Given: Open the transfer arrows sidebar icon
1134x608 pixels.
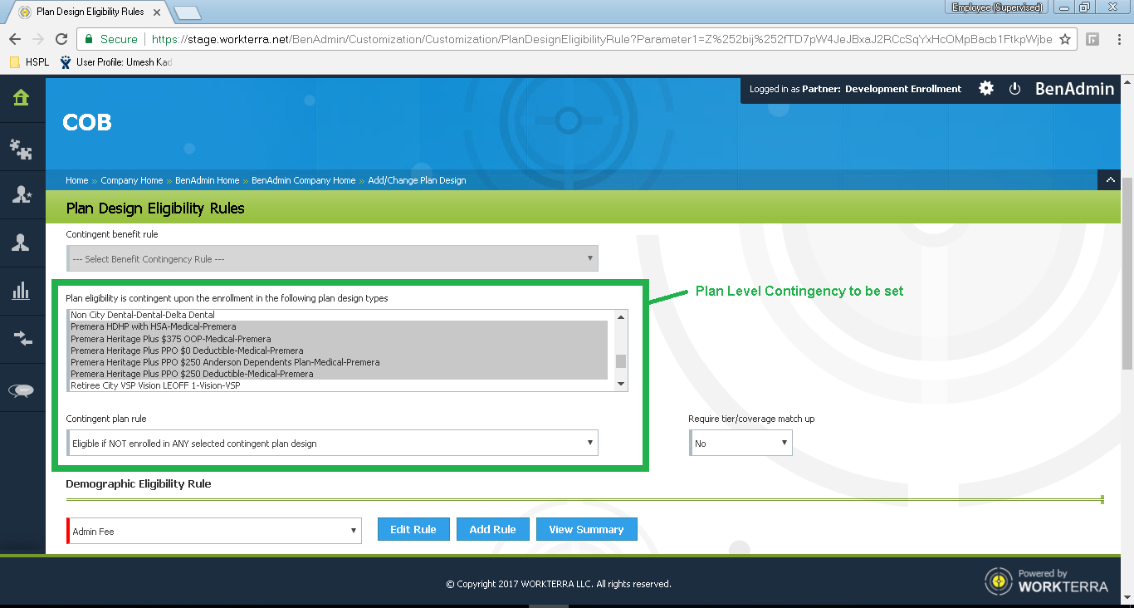Looking at the screenshot, I should click(x=22, y=339).
